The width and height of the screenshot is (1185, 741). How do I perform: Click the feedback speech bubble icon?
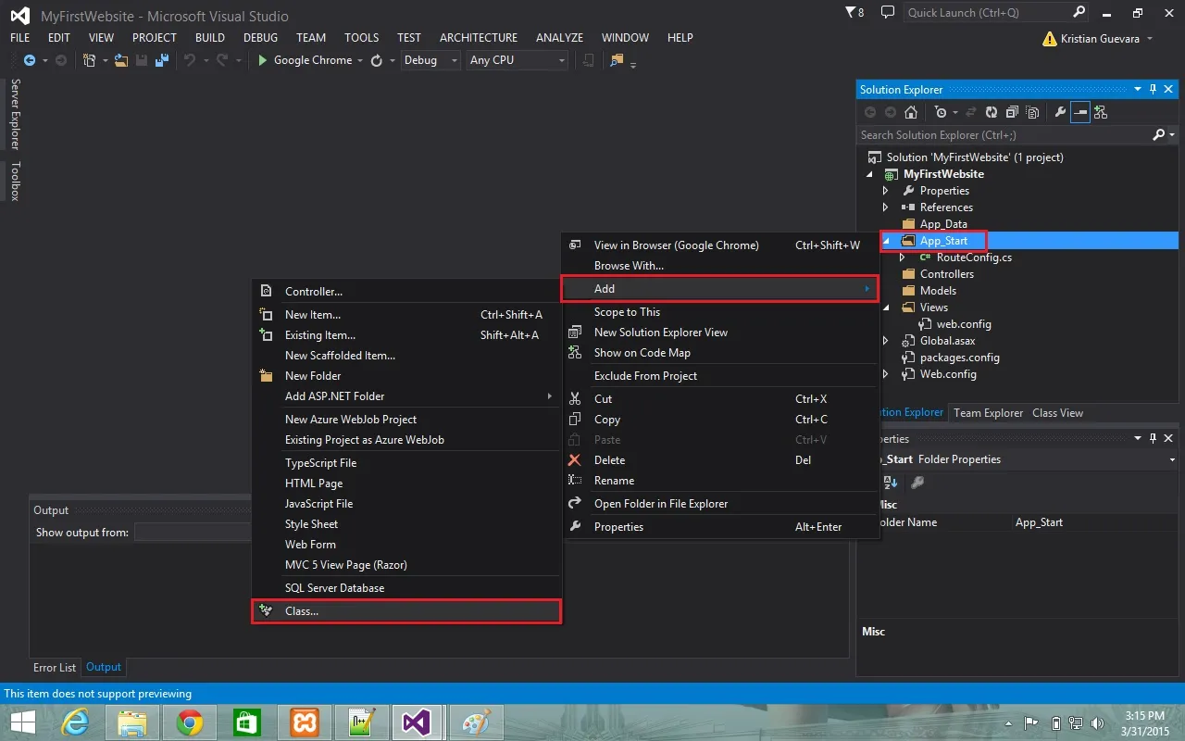tap(888, 13)
